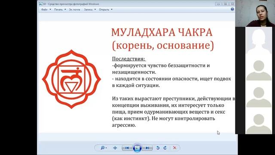Select the white silhouette participant tile

tap(259, 40)
